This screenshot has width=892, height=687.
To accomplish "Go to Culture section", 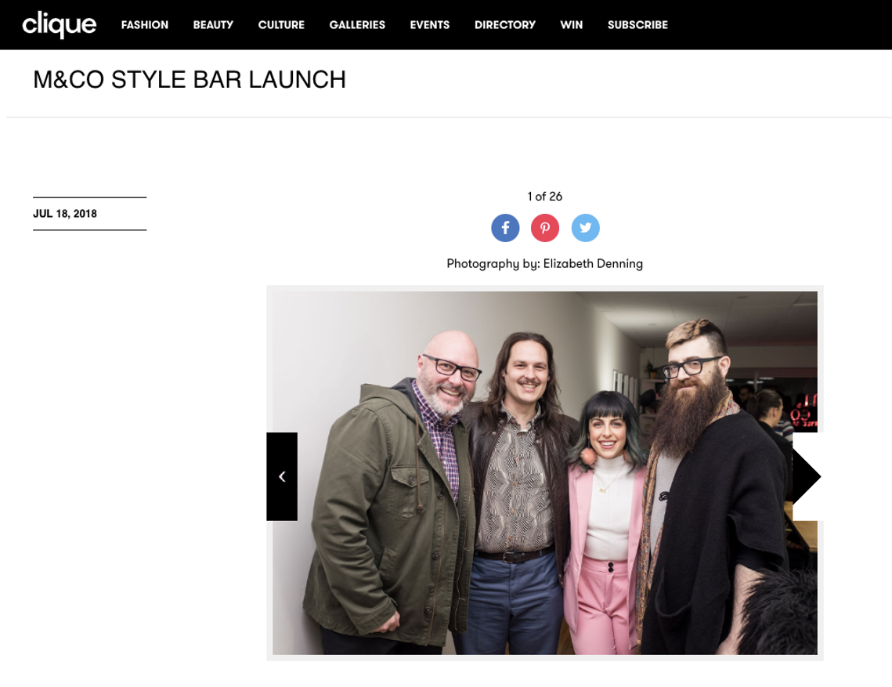I will [x=282, y=25].
